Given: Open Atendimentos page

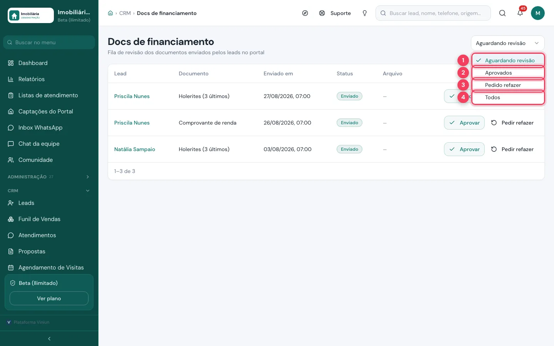Looking at the screenshot, I should pyautogui.click(x=49, y=235).
